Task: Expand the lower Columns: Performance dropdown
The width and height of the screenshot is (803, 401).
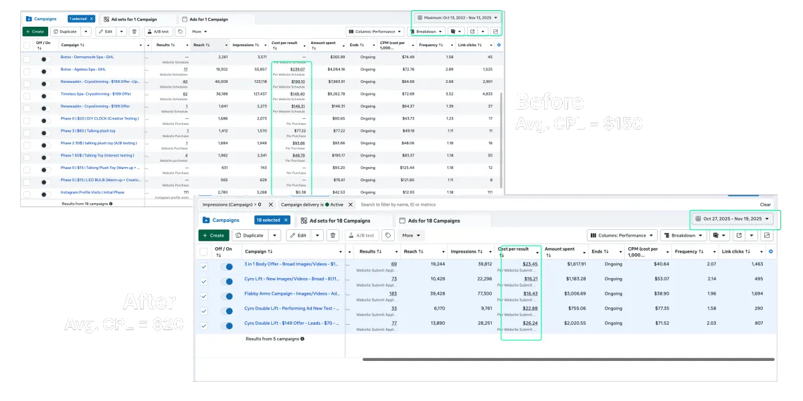Action: (x=622, y=235)
